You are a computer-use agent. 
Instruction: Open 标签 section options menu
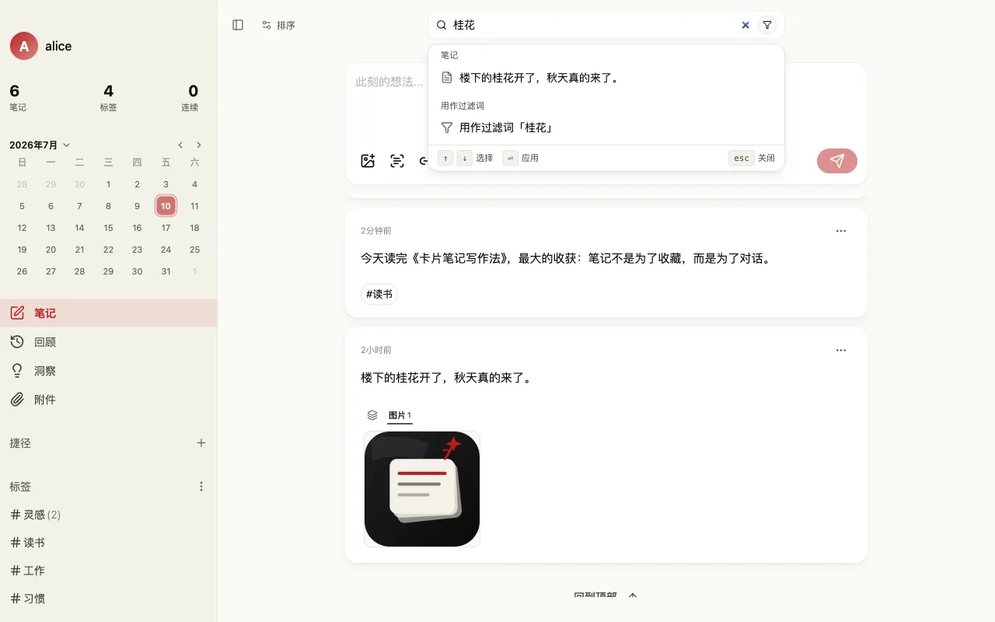click(x=201, y=486)
